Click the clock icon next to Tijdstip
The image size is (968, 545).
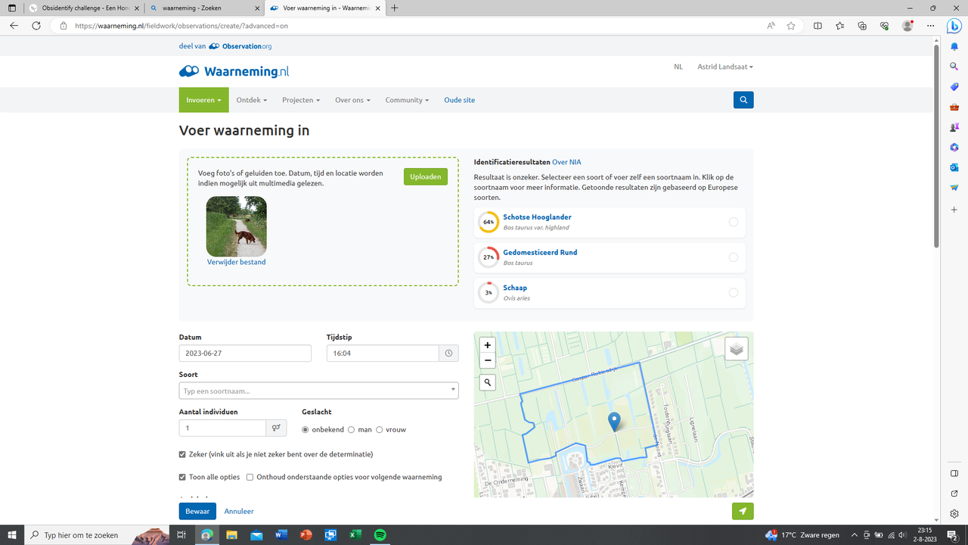[448, 353]
